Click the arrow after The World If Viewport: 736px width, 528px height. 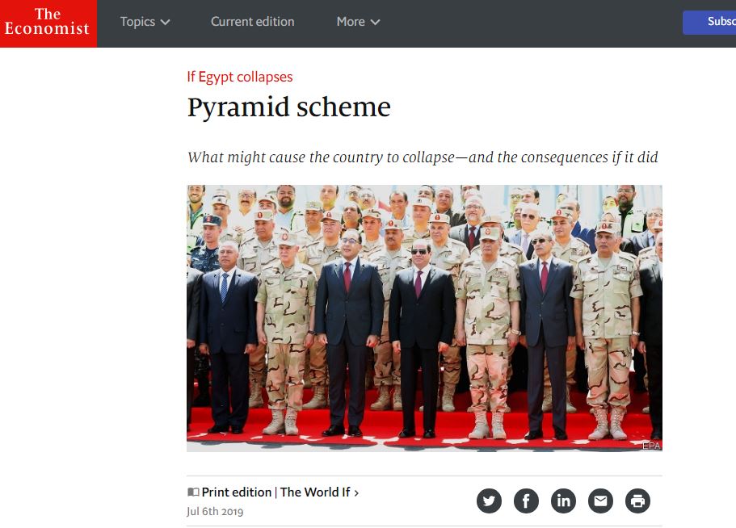[356, 492]
